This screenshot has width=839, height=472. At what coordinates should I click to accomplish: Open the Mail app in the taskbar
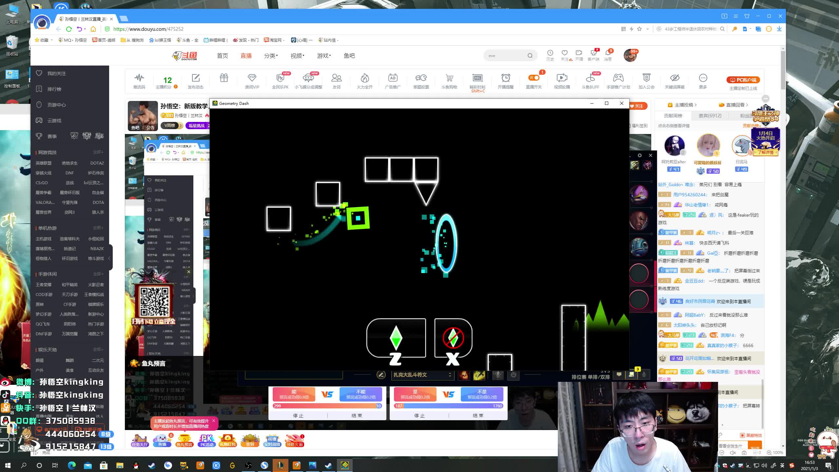[x=88, y=465]
